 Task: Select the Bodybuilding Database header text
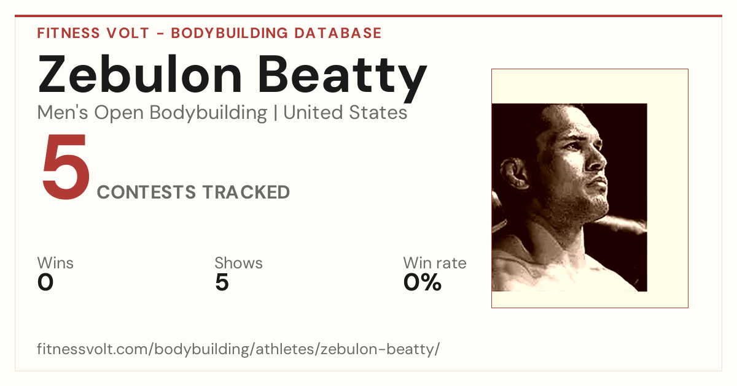click(x=276, y=33)
